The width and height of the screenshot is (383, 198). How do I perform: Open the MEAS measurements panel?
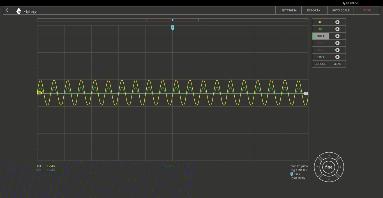coord(337,64)
